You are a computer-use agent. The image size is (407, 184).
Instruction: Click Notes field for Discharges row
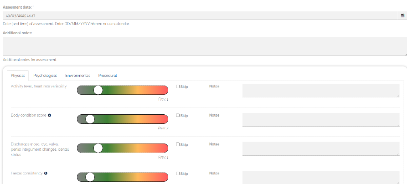tap(320, 148)
